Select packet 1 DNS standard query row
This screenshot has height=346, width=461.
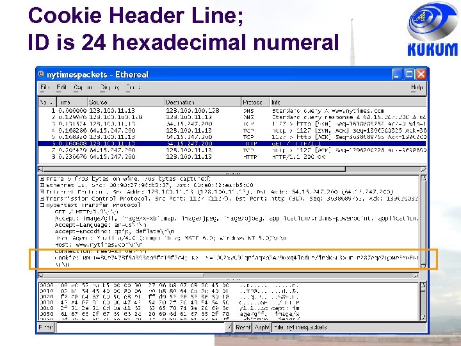(232, 111)
